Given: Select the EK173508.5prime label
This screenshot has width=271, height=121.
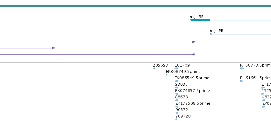Looking at the screenshot, I should point(193,103).
